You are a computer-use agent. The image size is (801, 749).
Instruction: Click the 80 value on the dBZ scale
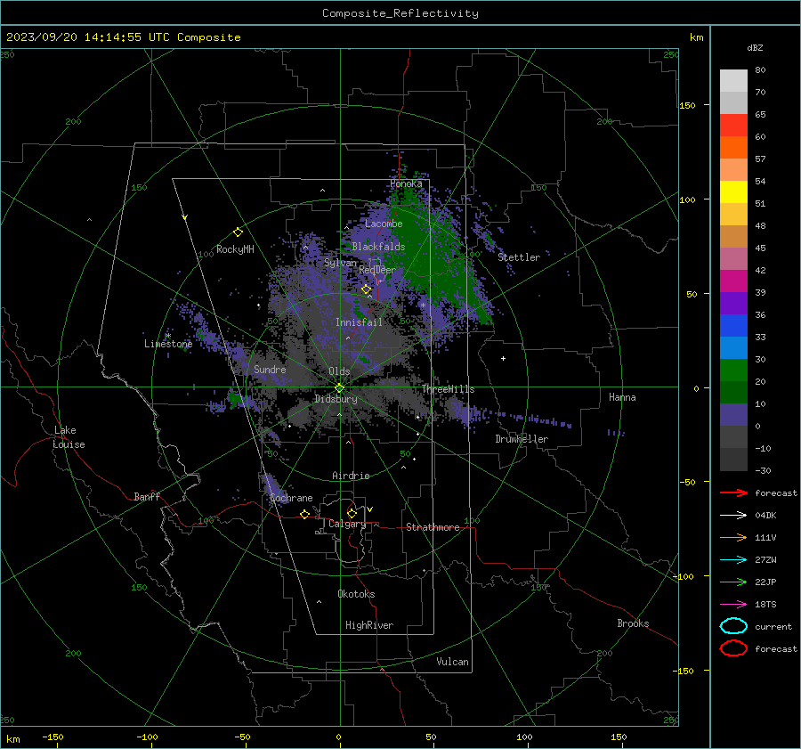pyautogui.click(x=760, y=70)
